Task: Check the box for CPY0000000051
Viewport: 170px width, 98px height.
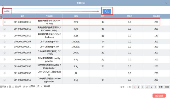Action: click(4, 47)
